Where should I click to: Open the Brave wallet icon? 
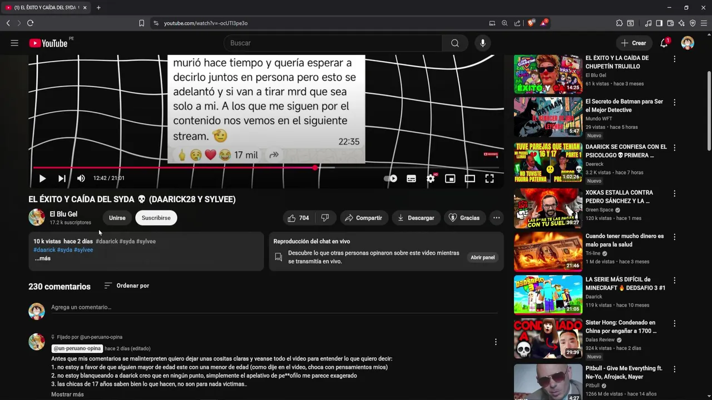coord(670,23)
